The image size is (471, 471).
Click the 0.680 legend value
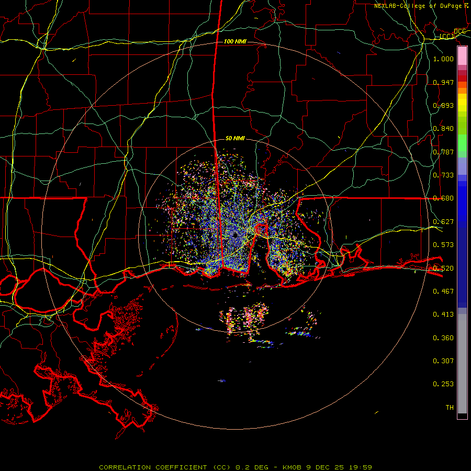(x=443, y=198)
